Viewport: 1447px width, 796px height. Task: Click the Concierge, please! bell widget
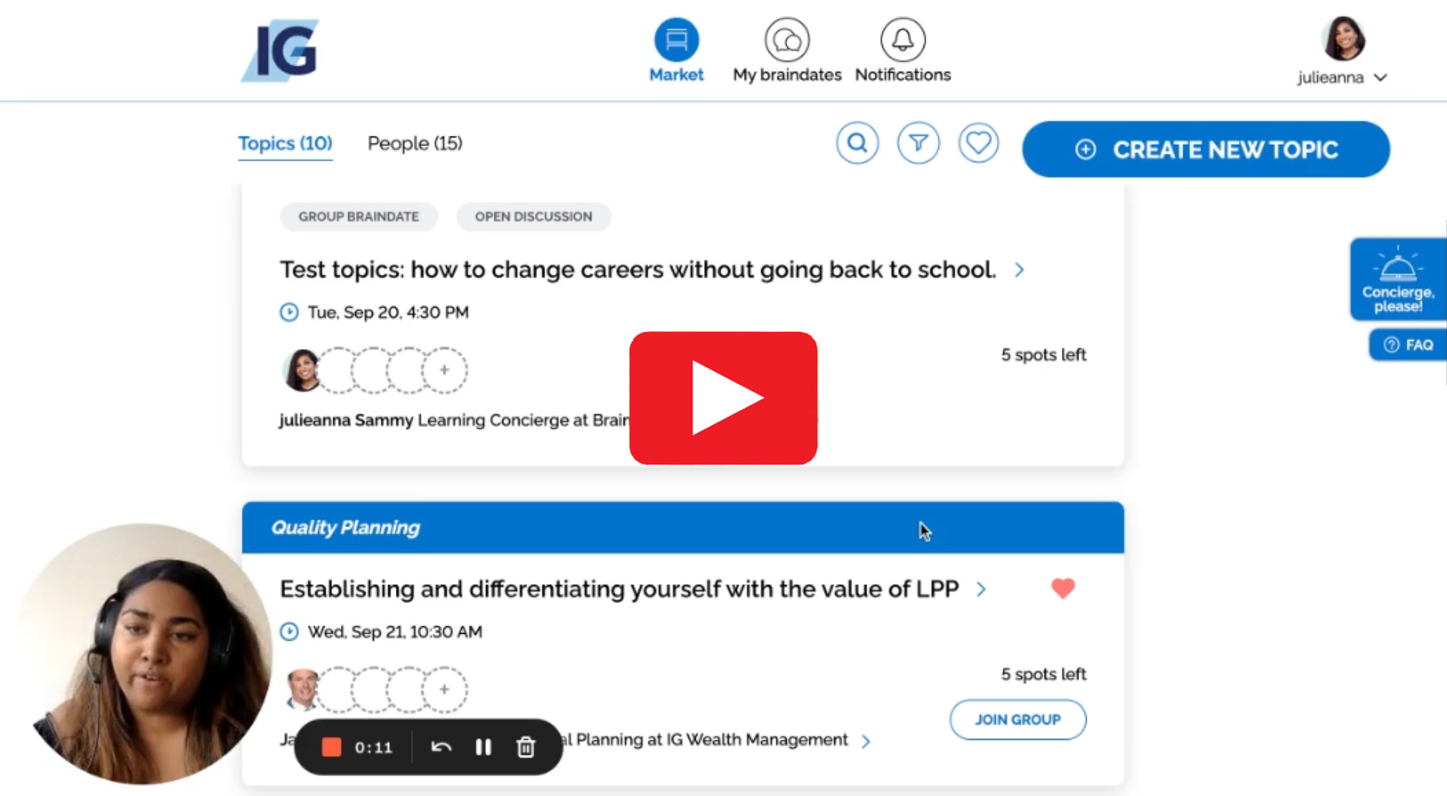click(x=1397, y=279)
